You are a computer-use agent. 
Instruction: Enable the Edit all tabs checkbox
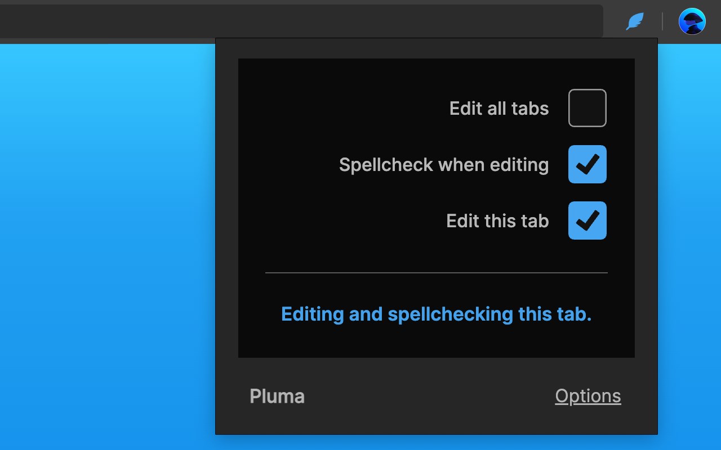click(587, 108)
